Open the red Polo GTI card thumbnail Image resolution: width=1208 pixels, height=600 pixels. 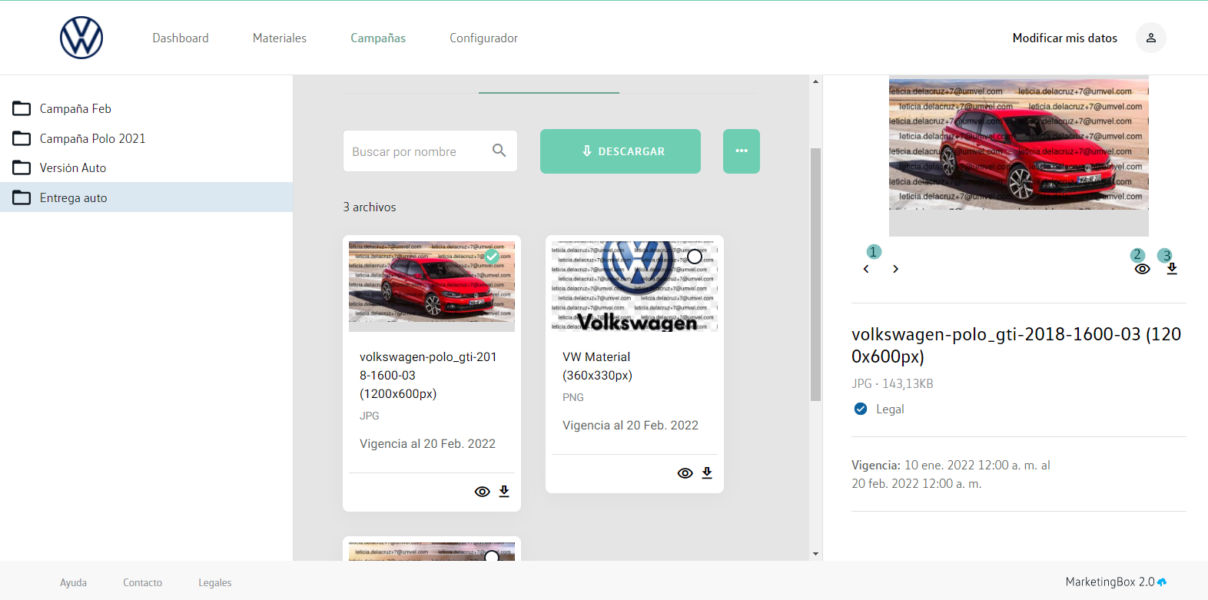[432, 287]
